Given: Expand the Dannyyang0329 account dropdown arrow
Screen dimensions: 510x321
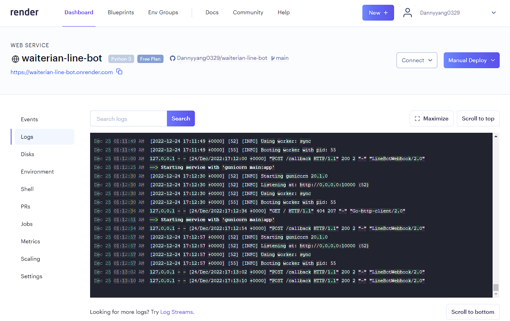Looking at the screenshot, I should tap(494, 13).
